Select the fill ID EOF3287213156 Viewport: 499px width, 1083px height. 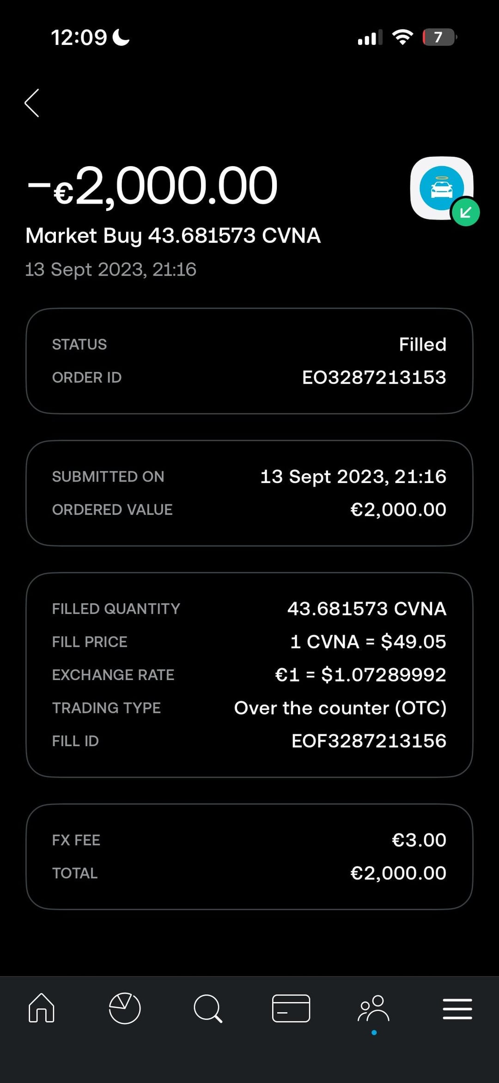coord(369,741)
